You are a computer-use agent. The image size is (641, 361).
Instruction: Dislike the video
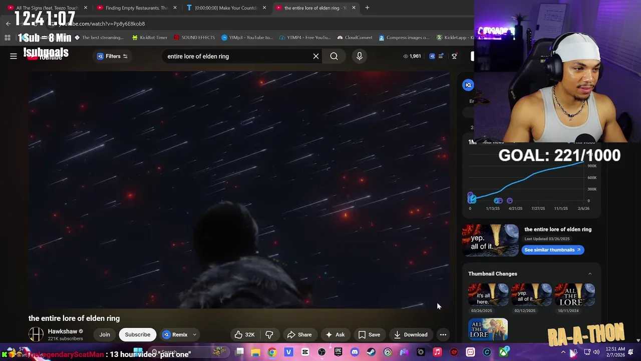coord(269,334)
